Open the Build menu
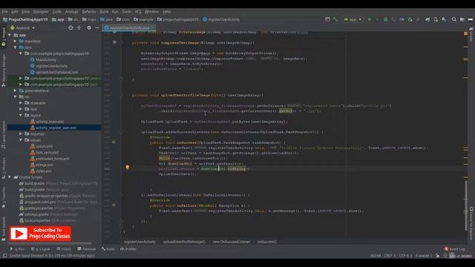475x267 pixels. pos(104,12)
